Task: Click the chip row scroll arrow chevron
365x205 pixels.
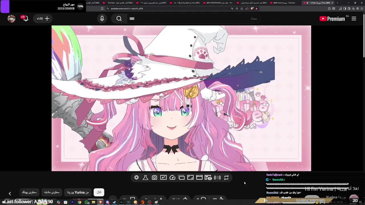Action: pyautogui.click(x=10, y=194)
